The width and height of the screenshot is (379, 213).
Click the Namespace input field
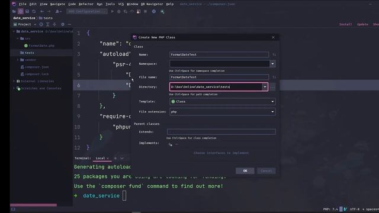[x=220, y=64]
